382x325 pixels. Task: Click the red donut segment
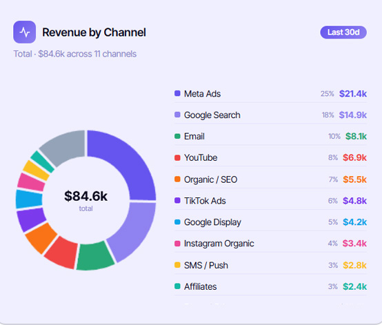pyautogui.click(x=63, y=253)
